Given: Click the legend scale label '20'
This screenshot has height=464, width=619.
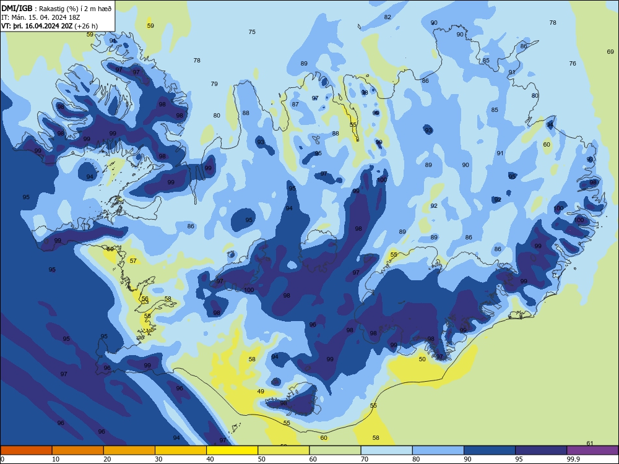Looking at the screenshot, I should coord(107,459).
